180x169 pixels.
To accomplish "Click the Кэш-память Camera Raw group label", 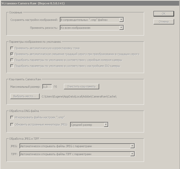I will click(25, 79).
